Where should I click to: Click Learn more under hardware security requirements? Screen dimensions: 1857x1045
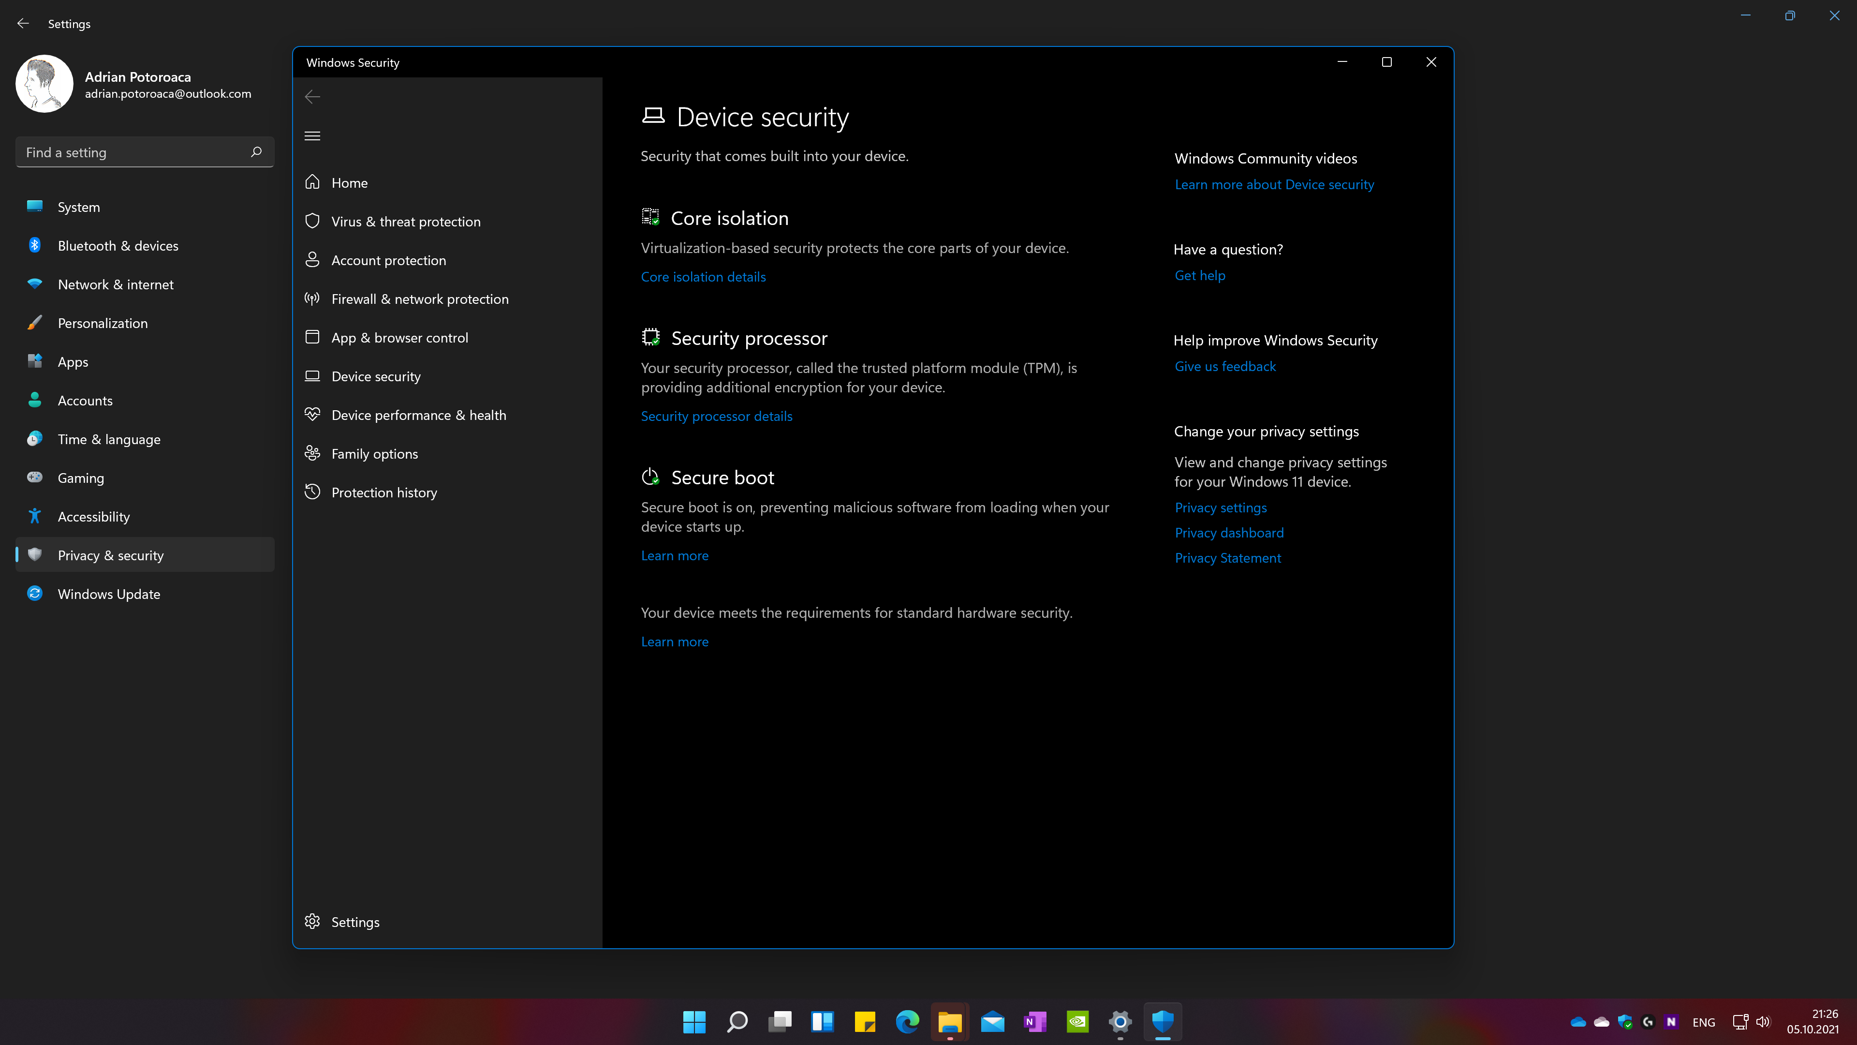(x=675, y=641)
